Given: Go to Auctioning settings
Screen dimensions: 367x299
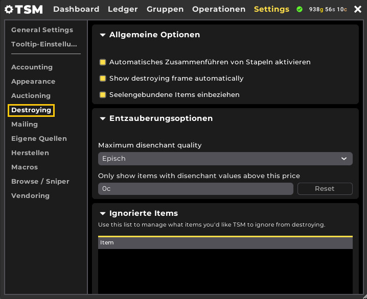Looking at the screenshot, I should (31, 96).
